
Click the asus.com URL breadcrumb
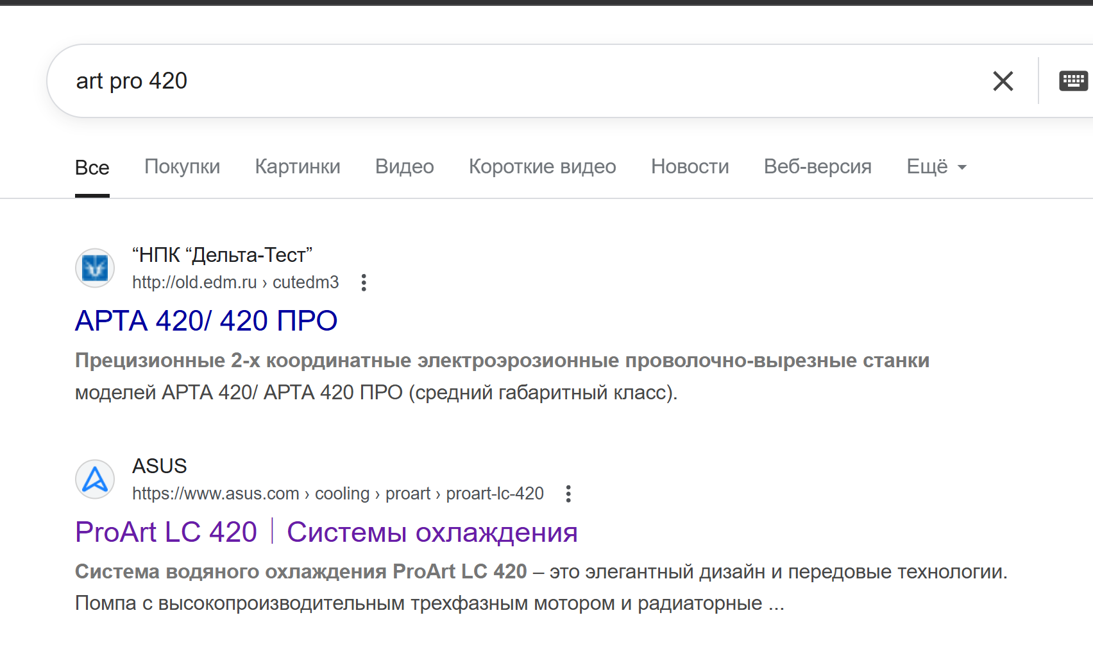pos(337,494)
